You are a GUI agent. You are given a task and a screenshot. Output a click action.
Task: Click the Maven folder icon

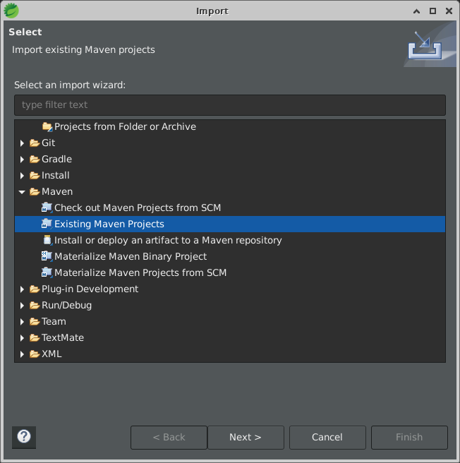coord(35,192)
